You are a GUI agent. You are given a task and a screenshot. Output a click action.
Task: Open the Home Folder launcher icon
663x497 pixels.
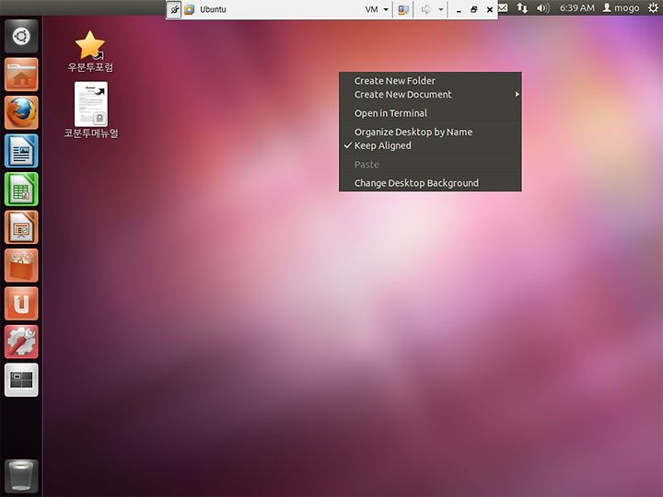[21, 75]
